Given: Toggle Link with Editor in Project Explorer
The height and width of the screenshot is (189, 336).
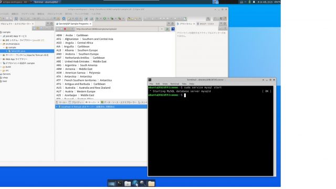Looking at the screenshot, I should 38,28.
